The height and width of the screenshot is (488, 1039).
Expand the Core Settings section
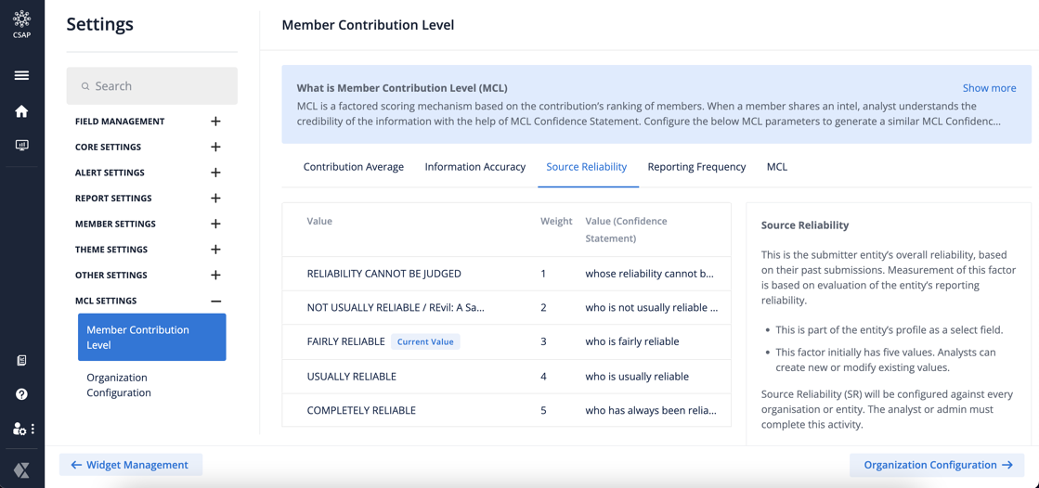[215, 147]
